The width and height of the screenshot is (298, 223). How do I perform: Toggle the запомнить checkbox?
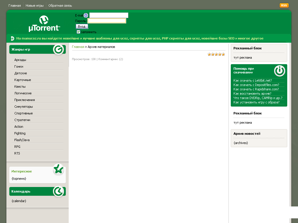click(78, 32)
